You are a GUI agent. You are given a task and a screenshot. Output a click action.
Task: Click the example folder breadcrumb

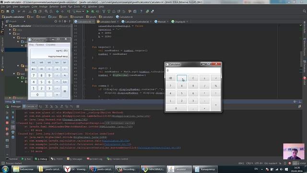click(x=77, y=17)
